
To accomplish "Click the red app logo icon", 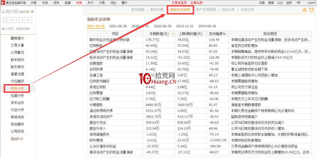I will coord(3,3).
